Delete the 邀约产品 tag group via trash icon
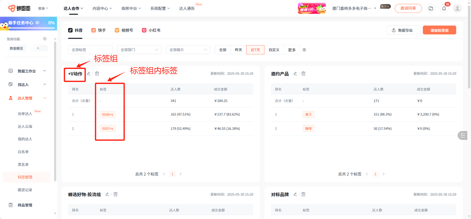 coord(304,74)
